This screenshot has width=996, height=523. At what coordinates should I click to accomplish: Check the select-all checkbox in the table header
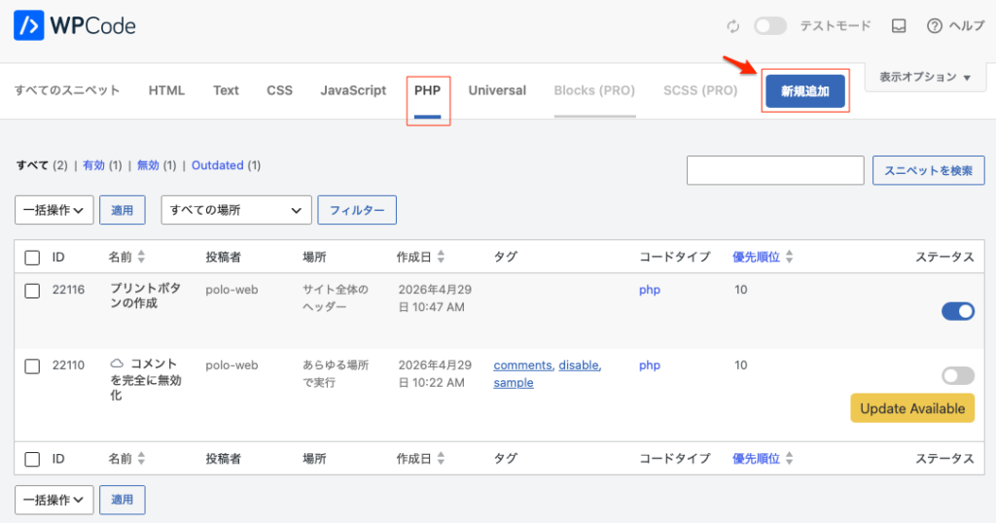coord(32,258)
